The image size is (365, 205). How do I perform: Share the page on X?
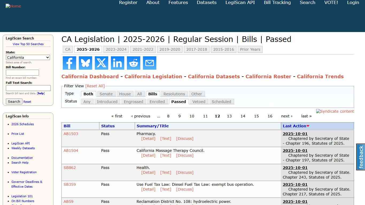coord(101,63)
